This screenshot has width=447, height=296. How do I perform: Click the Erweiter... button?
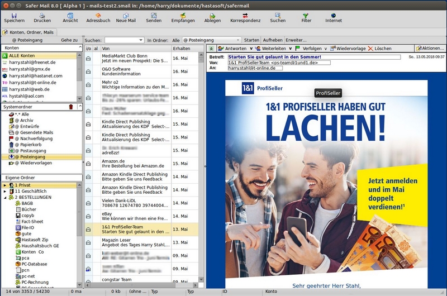click(x=296, y=40)
